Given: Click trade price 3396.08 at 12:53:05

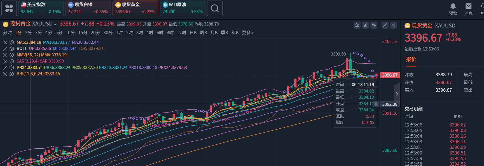Looking at the screenshot, I should [x=457, y=130].
